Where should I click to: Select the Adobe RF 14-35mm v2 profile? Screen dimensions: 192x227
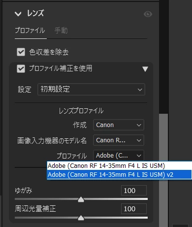coord(119,175)
